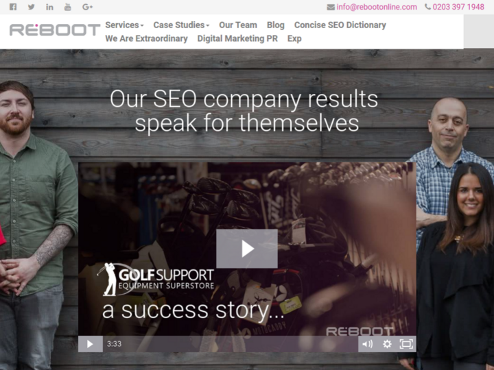
Task: Open the YouTube icon link
Action: [x=68, y=7]
